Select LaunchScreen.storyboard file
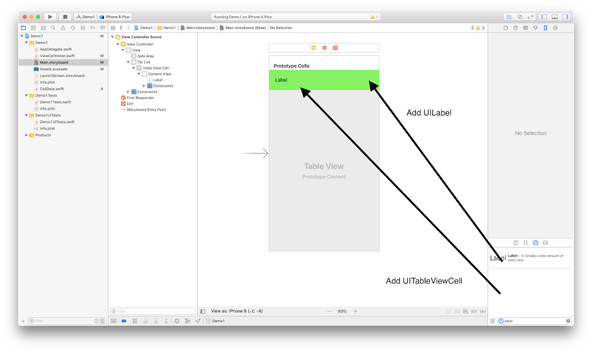 (62, 76)
